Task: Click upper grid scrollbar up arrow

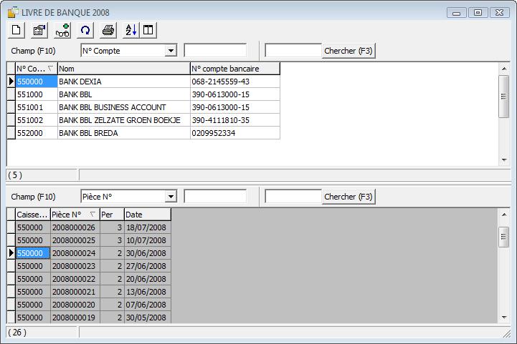Action: [x=504, y=69]
